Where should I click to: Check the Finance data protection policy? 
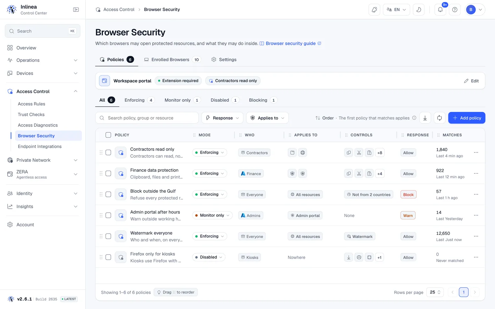[x=108, y=173]
